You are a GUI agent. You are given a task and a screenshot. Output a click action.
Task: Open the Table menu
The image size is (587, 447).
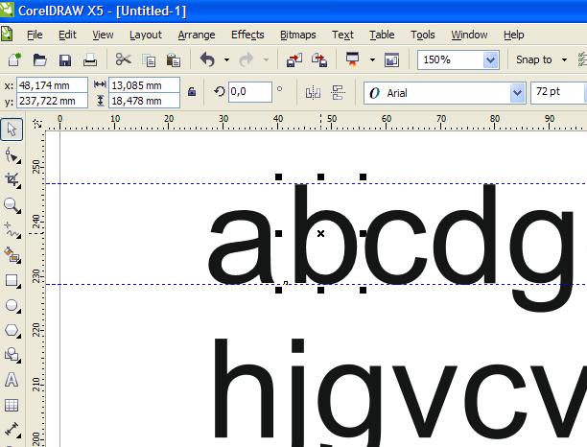pos(382,35)
